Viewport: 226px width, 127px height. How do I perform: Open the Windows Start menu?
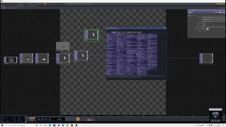2,125
